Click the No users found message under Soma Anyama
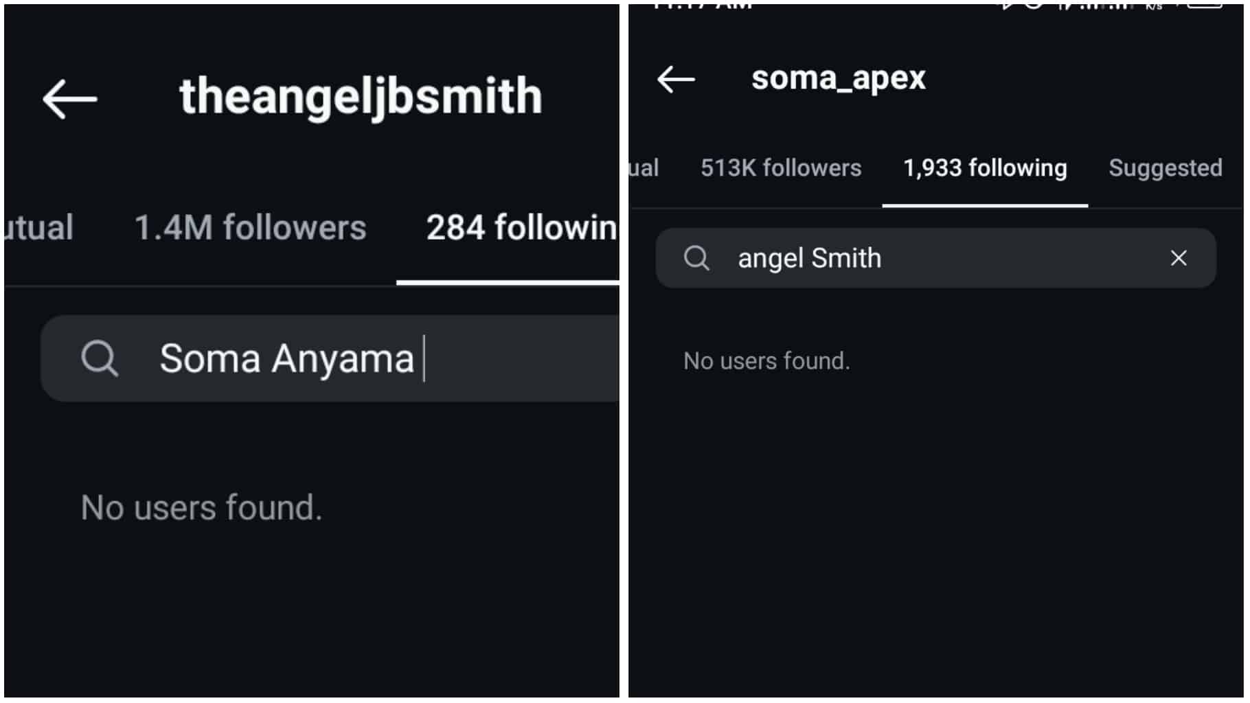 [201, 508]
